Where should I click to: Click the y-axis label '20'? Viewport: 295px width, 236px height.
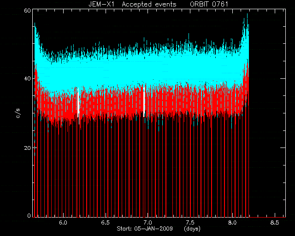point(27,148)
